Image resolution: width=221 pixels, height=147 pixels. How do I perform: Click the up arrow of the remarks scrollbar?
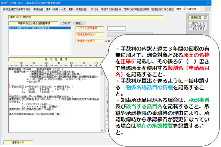[102, 70]
